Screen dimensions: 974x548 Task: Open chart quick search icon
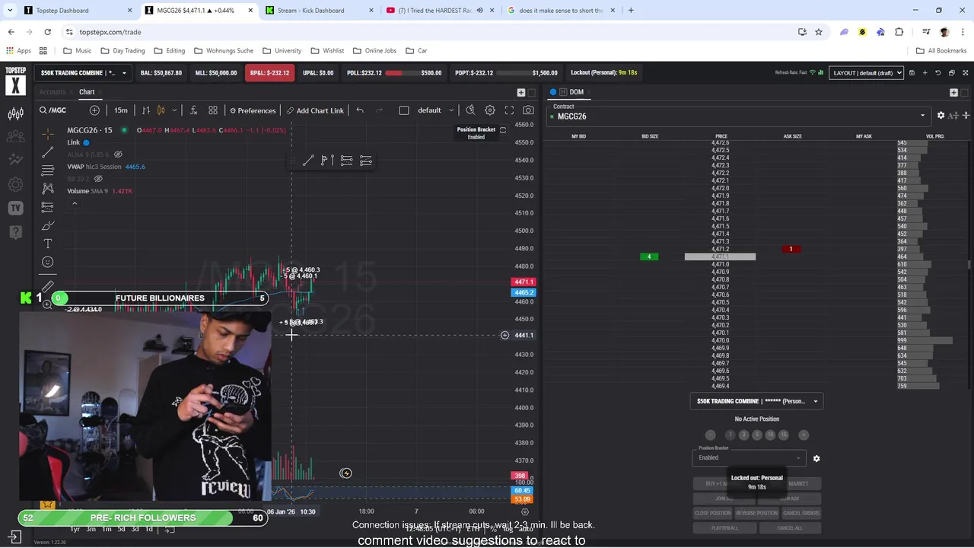(470, 110)
